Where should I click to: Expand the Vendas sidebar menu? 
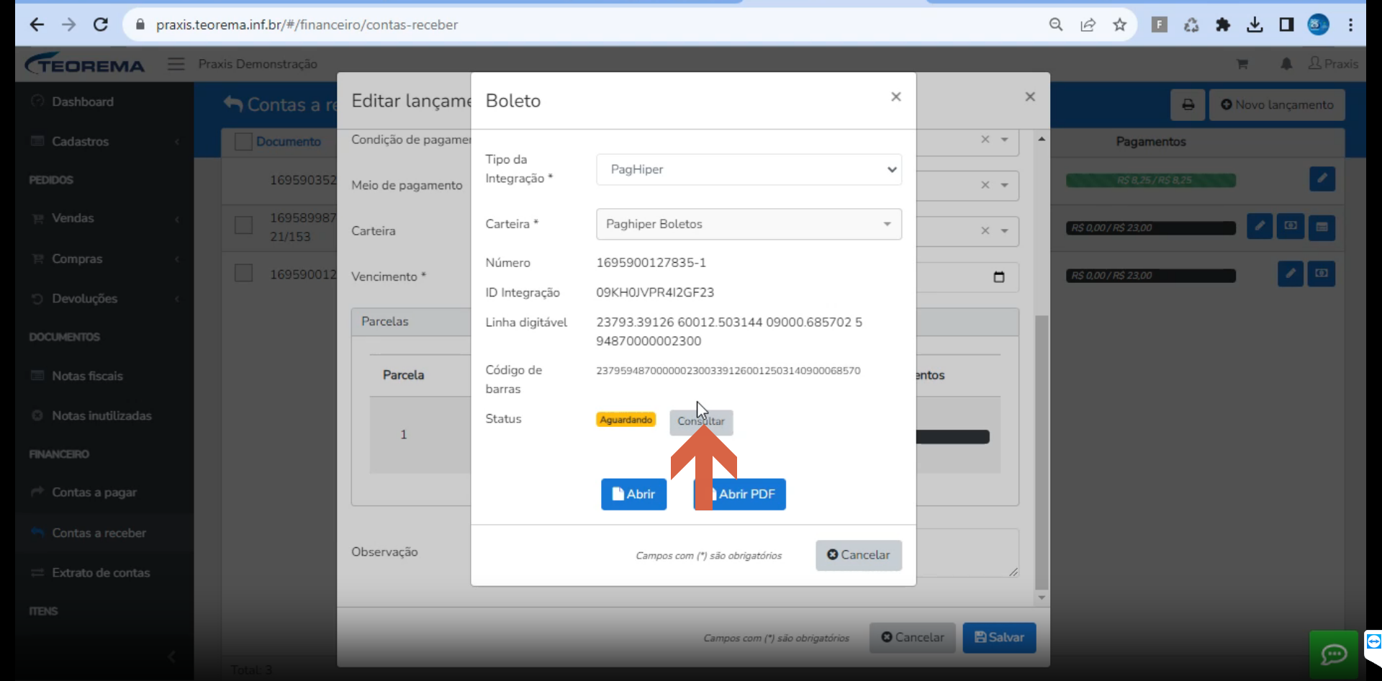pyautogui.click(x=104, y=218)
